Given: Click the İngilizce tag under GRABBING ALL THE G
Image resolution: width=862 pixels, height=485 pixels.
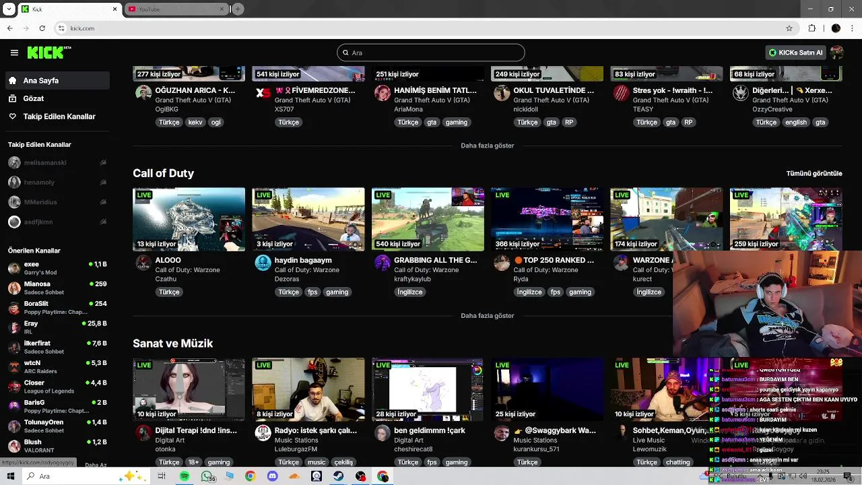Looking at the screenshot, I should 410,292.
